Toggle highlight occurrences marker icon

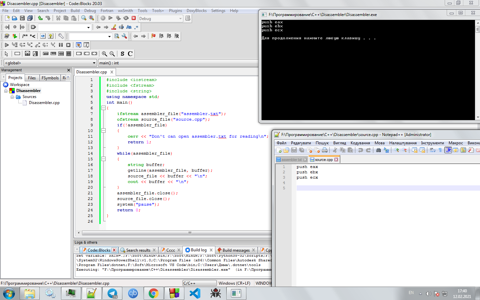[x=114, y=27]
